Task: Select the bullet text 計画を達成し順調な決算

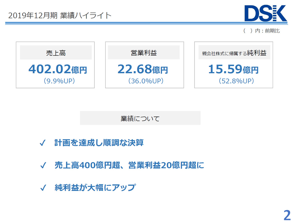Action: 99,143
